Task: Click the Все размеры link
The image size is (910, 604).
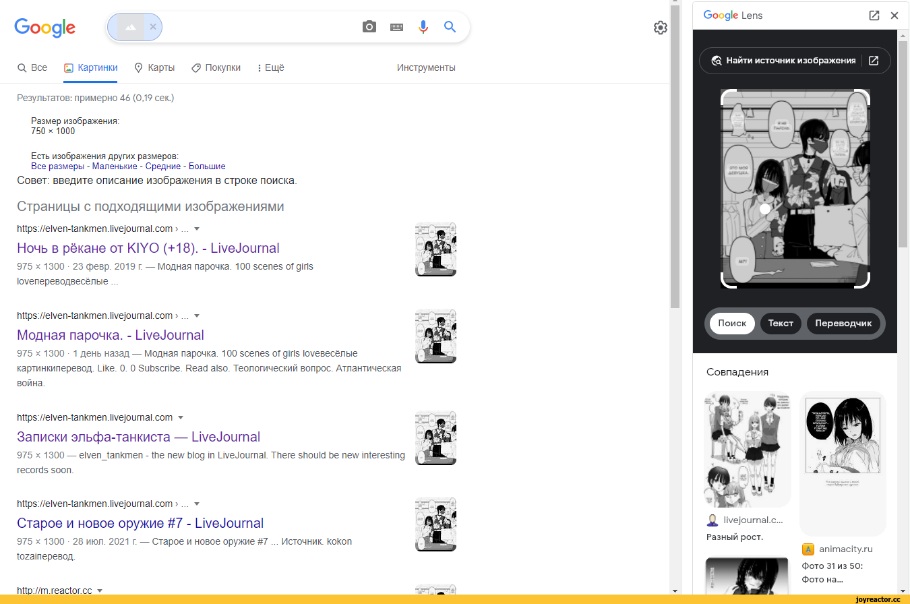Action: pyautogui.click(x=58, y=166)
